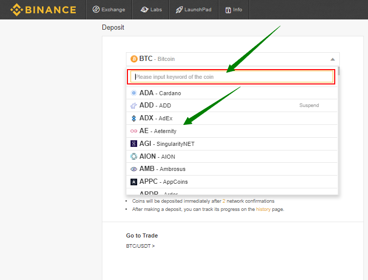Select APPC - AppCoins coin
This screenshot has height=280, width=368.
coord(232,181)
